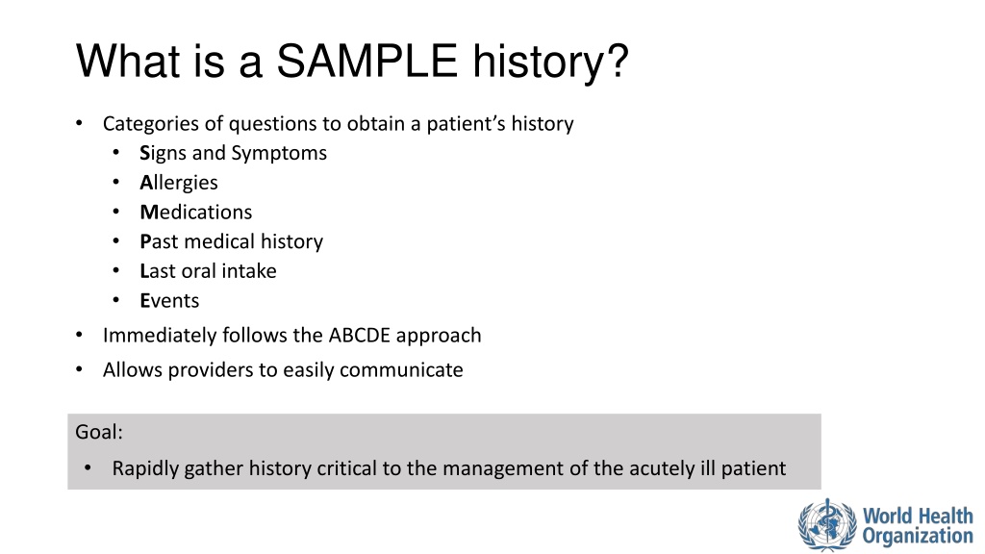Click the gray Goal box background

tap(444, 451)
